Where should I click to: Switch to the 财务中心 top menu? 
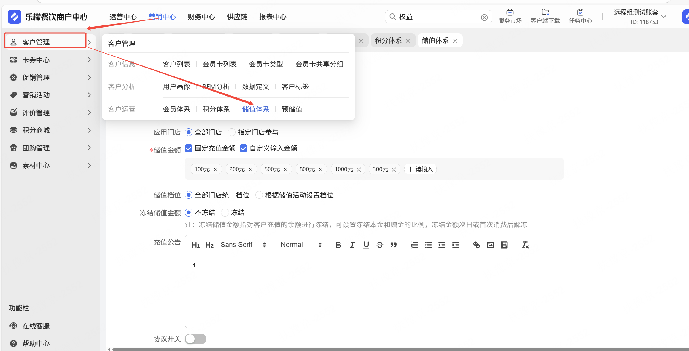[x=201, y=17]
